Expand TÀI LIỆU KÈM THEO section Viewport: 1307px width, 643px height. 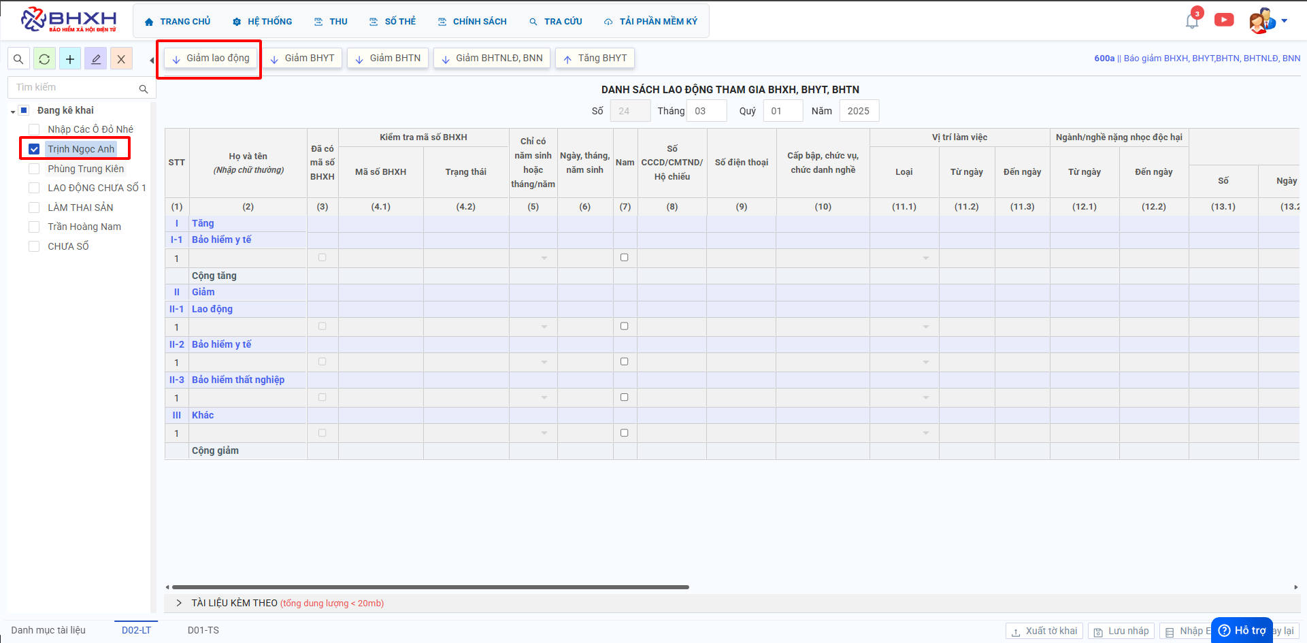179,603
